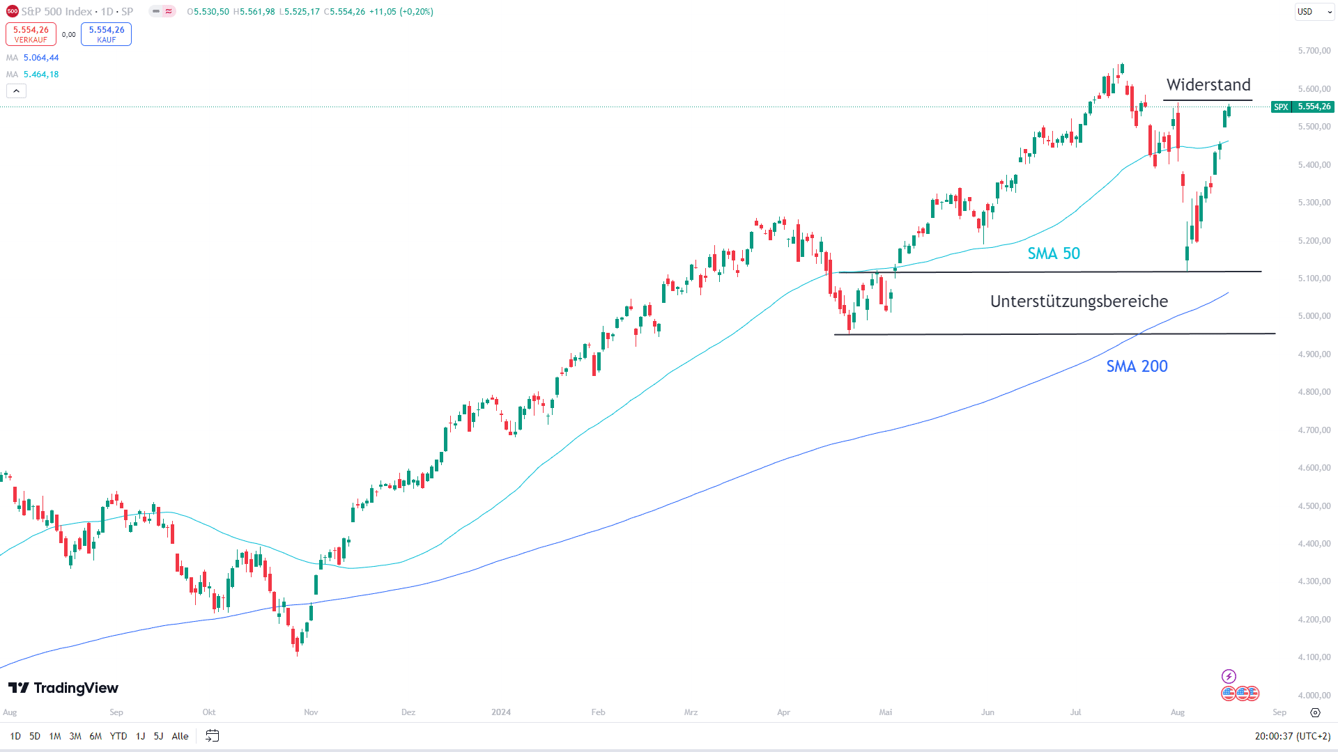
Task: Click the S&P 500 red symbol logo
Action: click(12, 11)
